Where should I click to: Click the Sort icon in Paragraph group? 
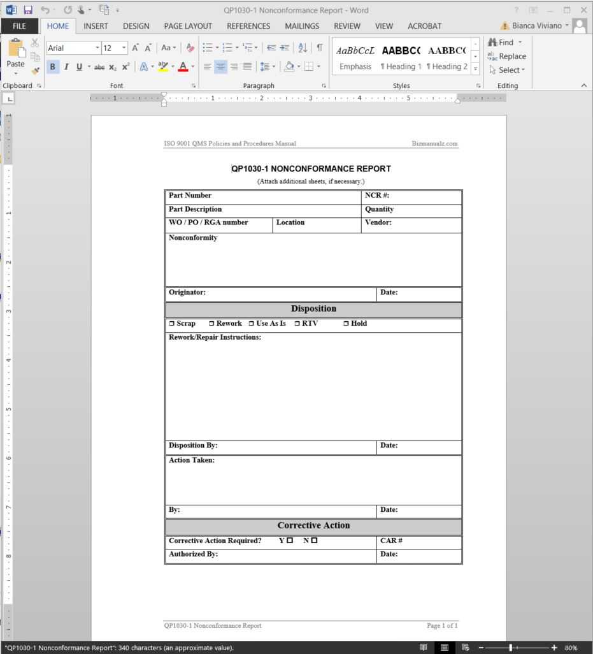pyautogui.click(x=303, y=48)
